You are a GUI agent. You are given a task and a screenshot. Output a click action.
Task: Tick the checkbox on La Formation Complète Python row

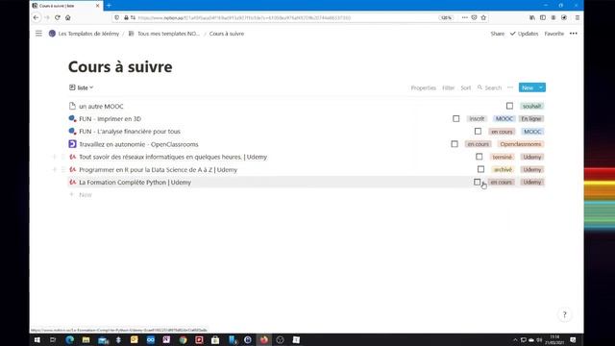coord(477,182)
